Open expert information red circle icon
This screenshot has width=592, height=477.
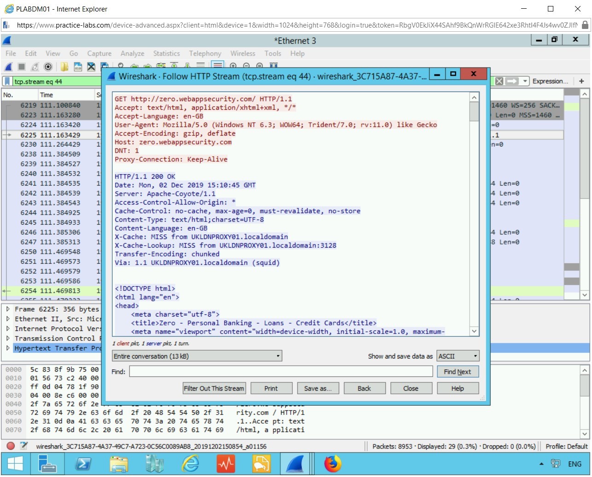pos(11,446)
